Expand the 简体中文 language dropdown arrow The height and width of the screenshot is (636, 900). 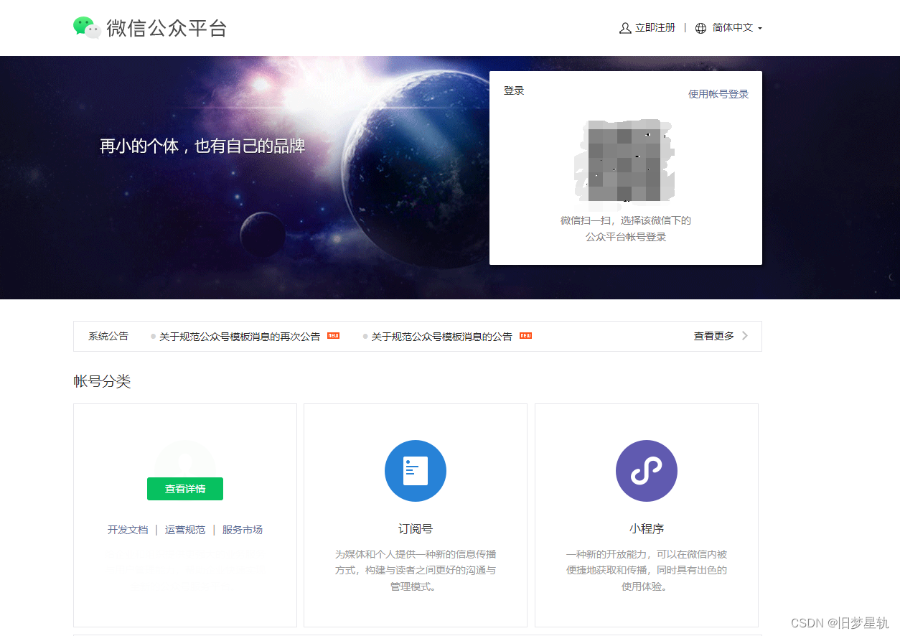tap(760, 29)
